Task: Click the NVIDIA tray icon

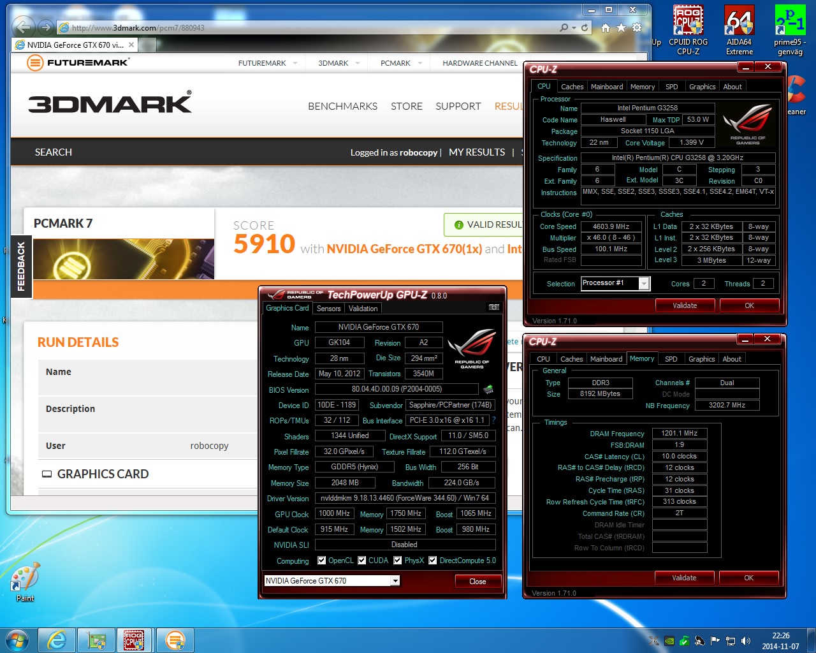Action: coord(669,641)
